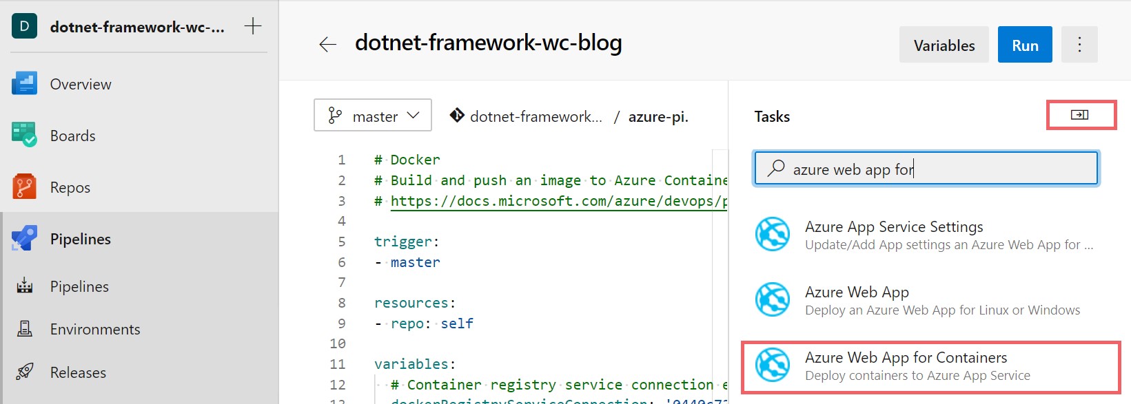Image resolution: width=1131 pixels, height=404 pixels.
Task: Click the dotnet-framework project avatar icon
Action: click(x=23, y=26)
